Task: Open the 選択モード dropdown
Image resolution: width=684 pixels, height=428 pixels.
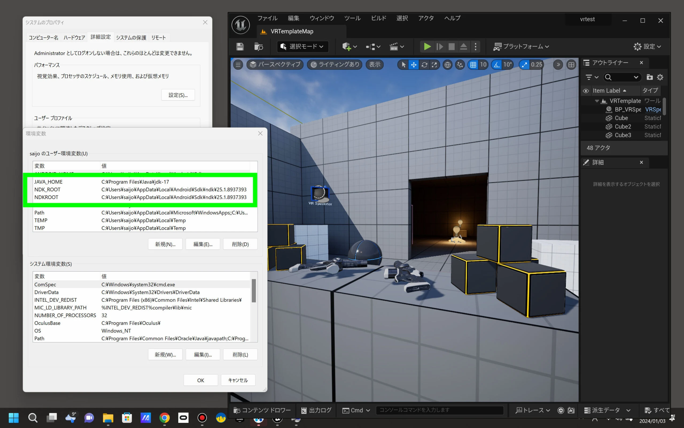Action: (302, 47)
